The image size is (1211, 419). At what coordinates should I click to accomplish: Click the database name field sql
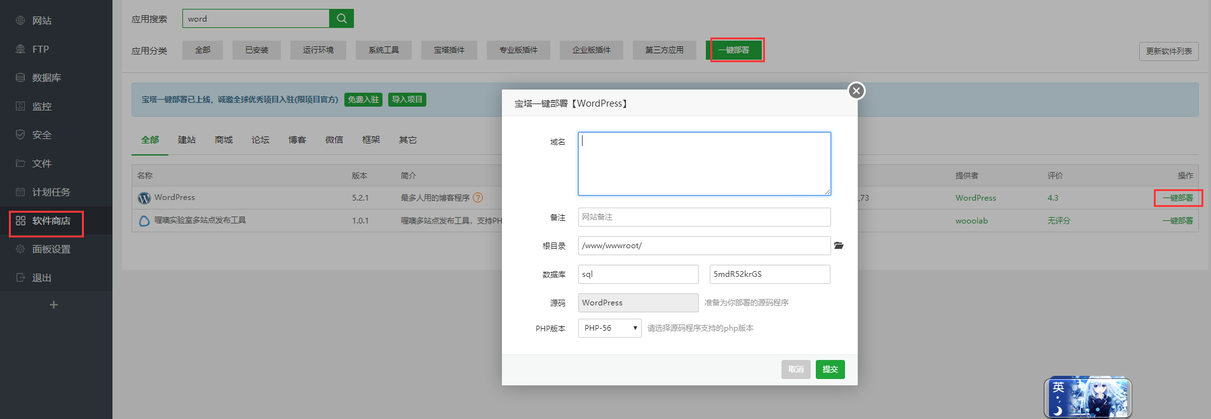639,274
